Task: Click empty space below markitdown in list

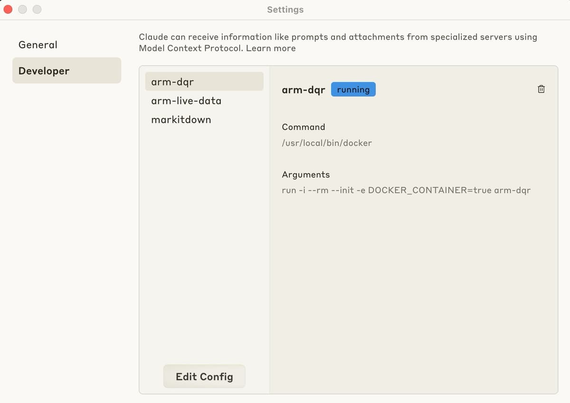Action: [204, 242]
